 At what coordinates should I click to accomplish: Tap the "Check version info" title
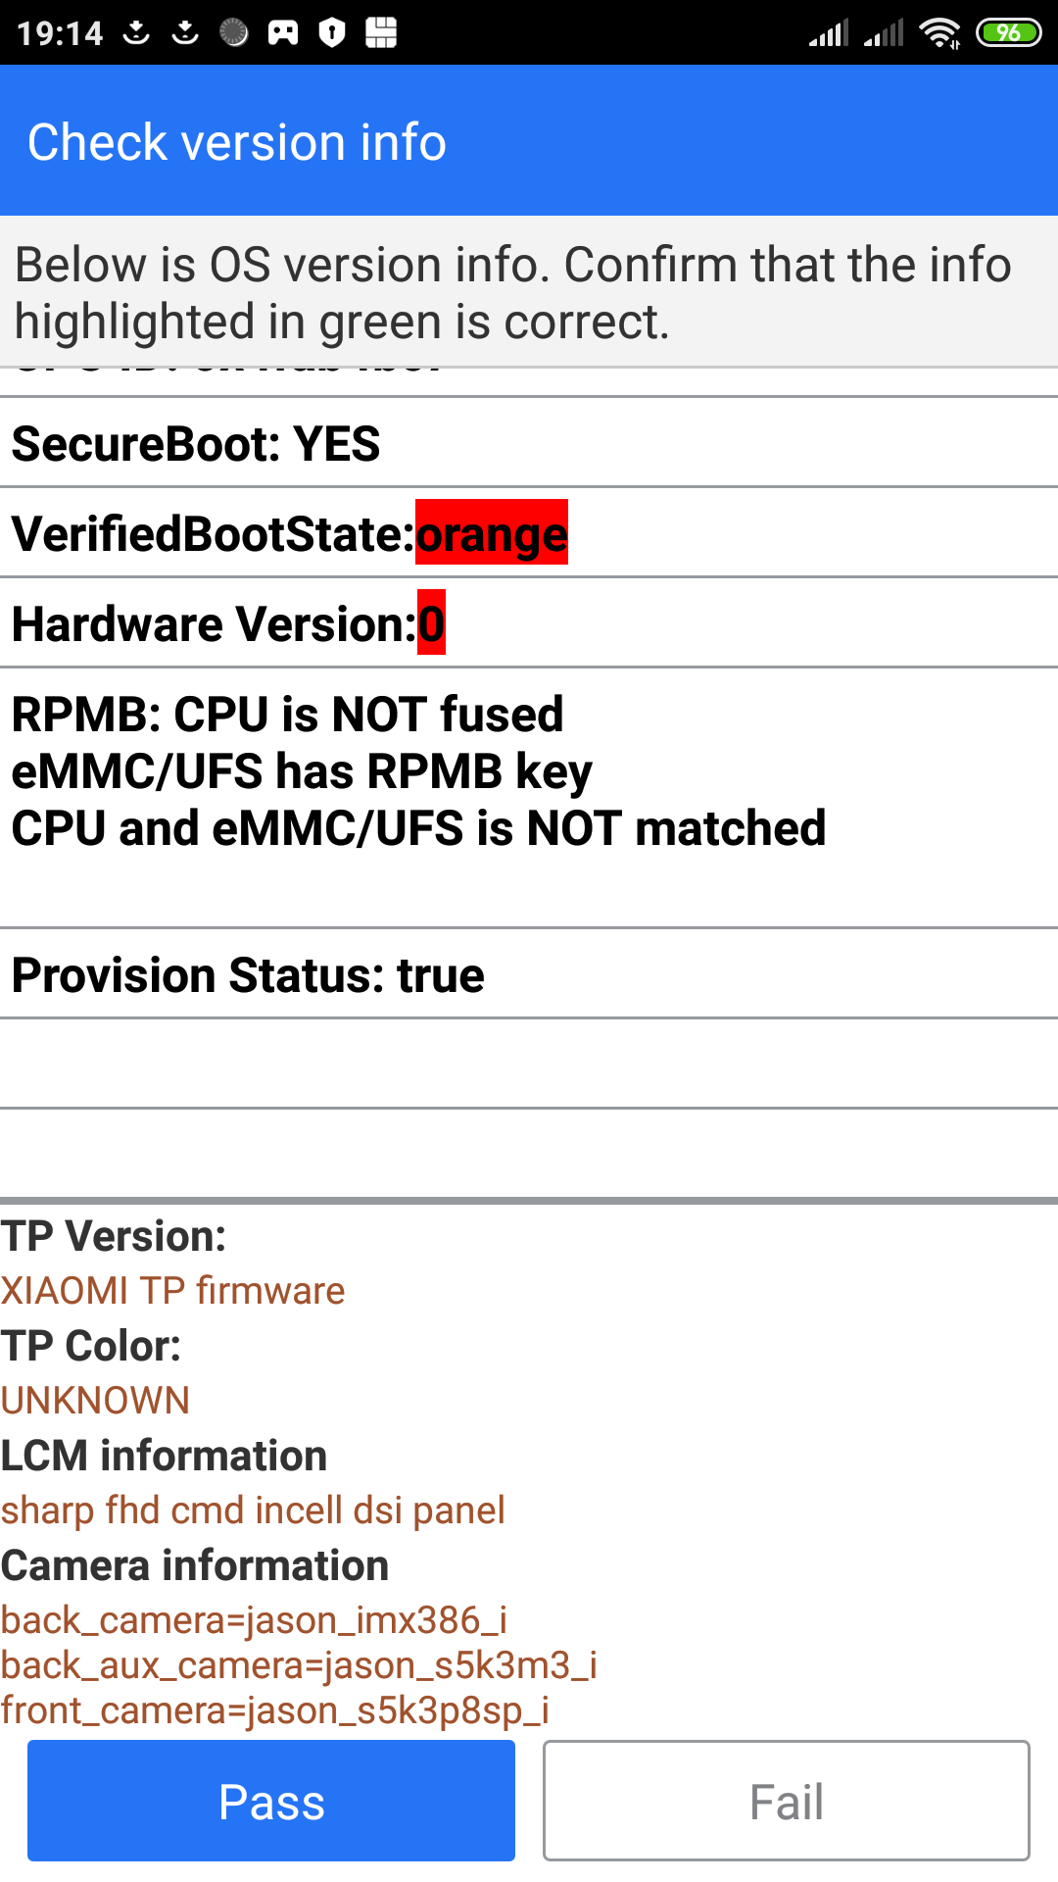coord(237,142)
